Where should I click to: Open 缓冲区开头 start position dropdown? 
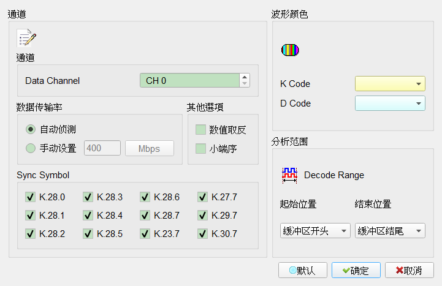[x=315, y=231]
